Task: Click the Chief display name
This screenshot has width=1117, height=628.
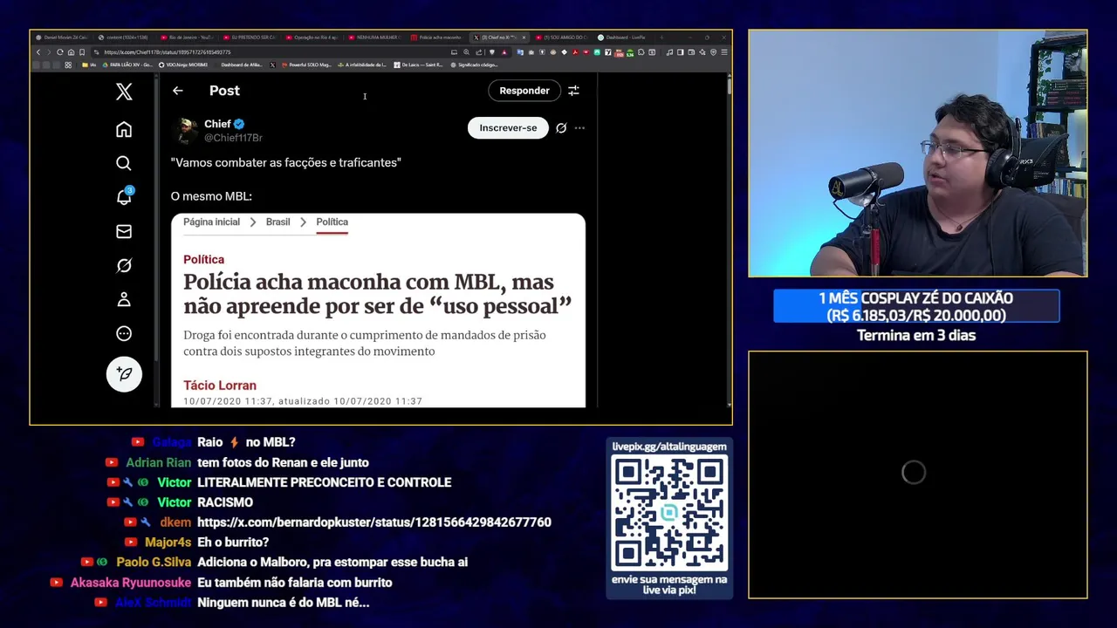Action: pyautogui.click(x=217, y=124)
